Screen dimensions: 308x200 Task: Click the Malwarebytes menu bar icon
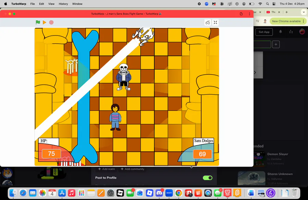pyautogui.click(x=214, y=4)
